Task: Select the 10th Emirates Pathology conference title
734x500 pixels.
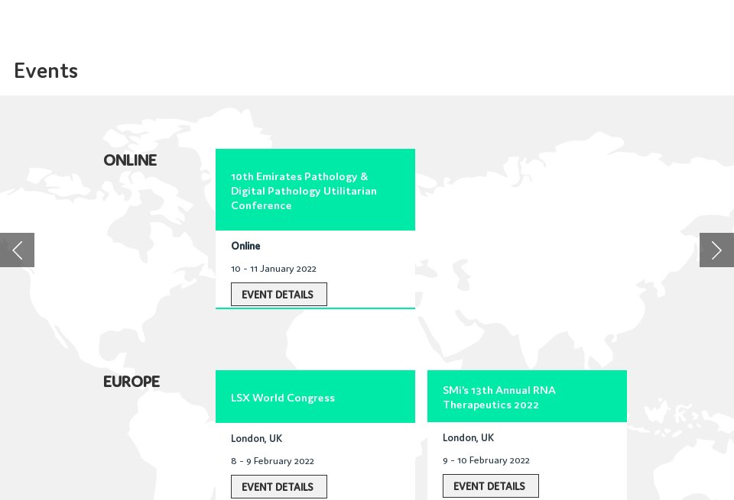Action: coord(304,191)
